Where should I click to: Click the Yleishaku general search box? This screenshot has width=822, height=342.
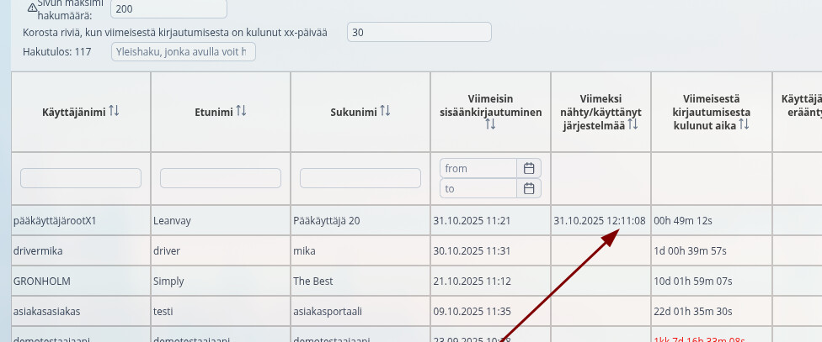(x=183, y=52)
